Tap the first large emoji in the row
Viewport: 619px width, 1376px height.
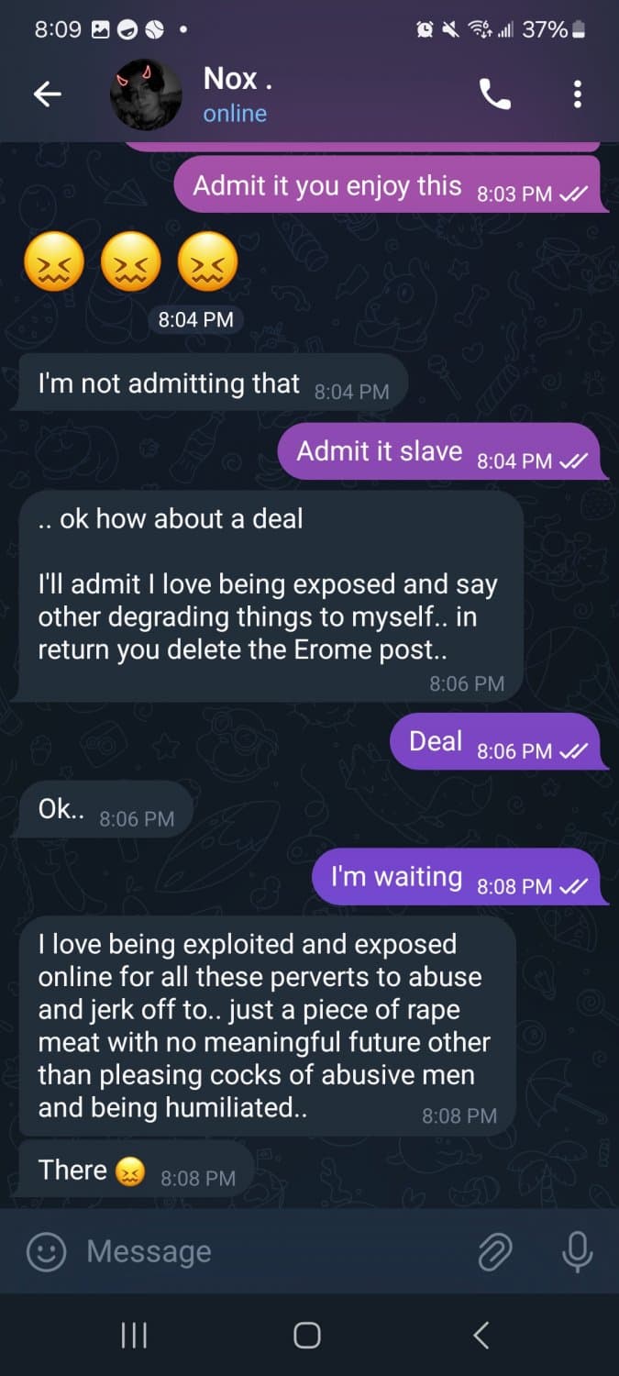pos(54,262)
